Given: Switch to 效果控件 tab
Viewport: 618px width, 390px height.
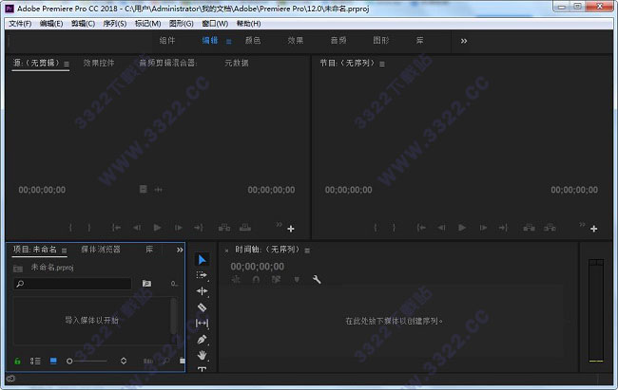Looking at the screenshot, I should pos(99,63).
